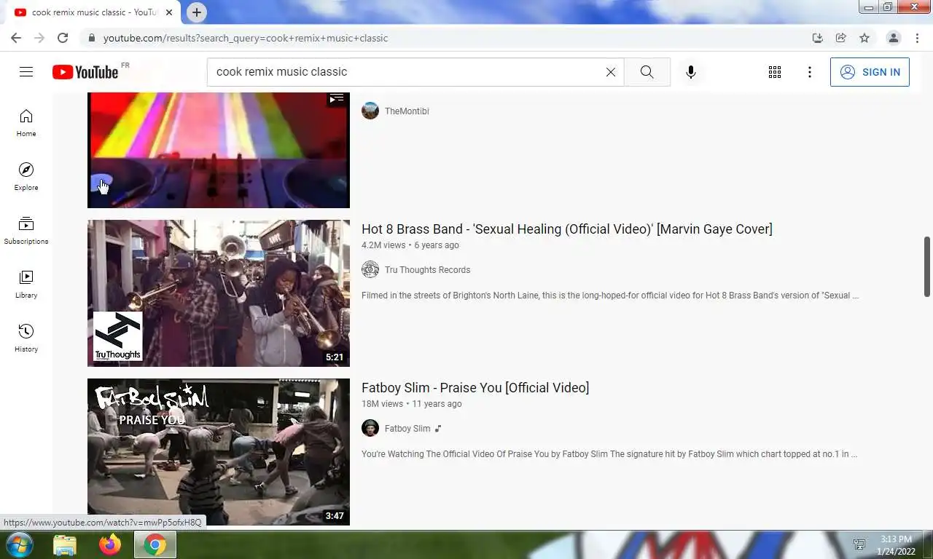The width and height of the screenshot is (933, 559).
Task: Click the taskbar clock showing 3:13 PM
Action: 896,545
